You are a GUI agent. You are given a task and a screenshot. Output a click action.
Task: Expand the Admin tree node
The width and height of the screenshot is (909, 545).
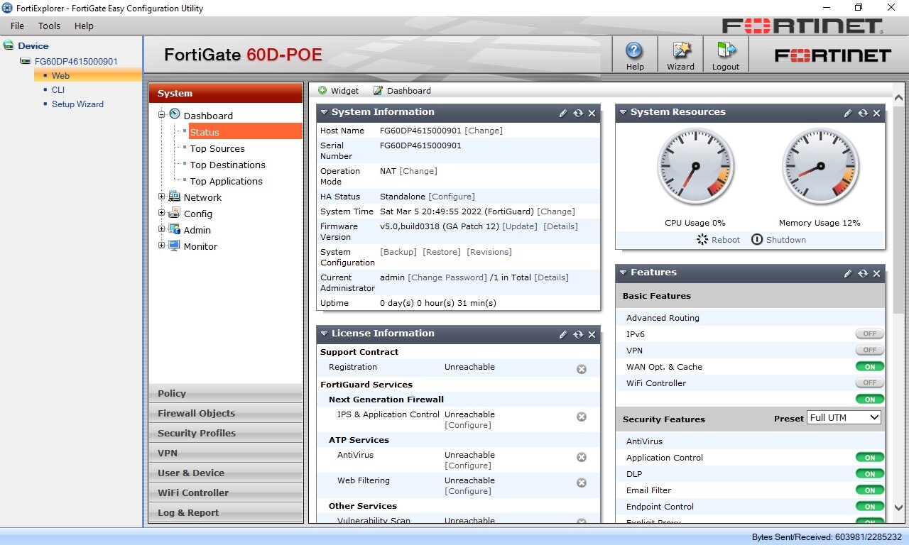click(x=162, y=229)
